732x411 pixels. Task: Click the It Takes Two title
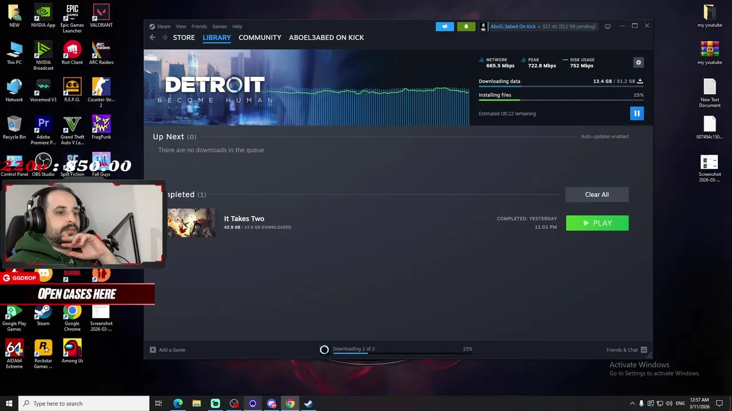tap(244, 219)
